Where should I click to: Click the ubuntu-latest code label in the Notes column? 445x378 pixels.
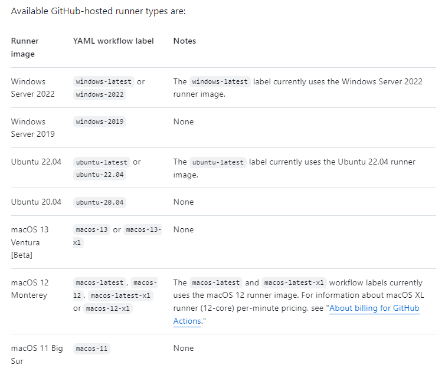[218, 162]
